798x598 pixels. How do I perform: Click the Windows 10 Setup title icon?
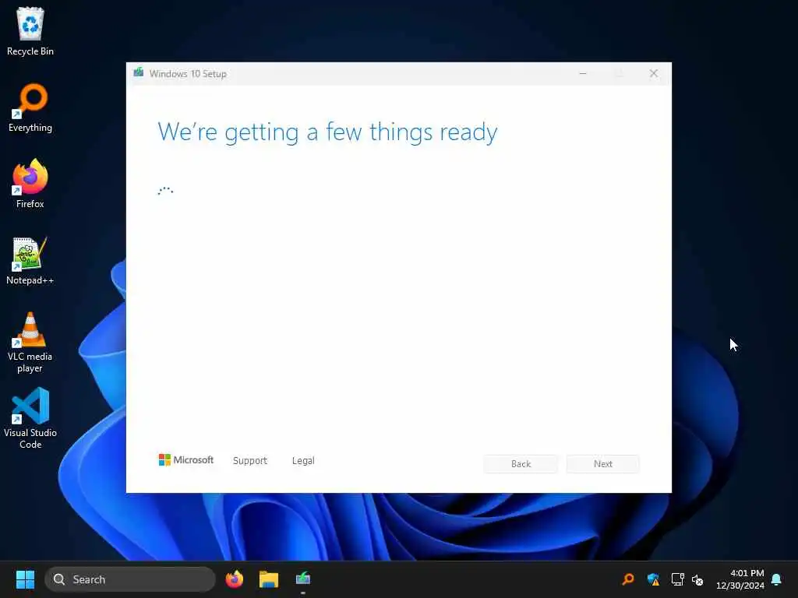[139, 72]
